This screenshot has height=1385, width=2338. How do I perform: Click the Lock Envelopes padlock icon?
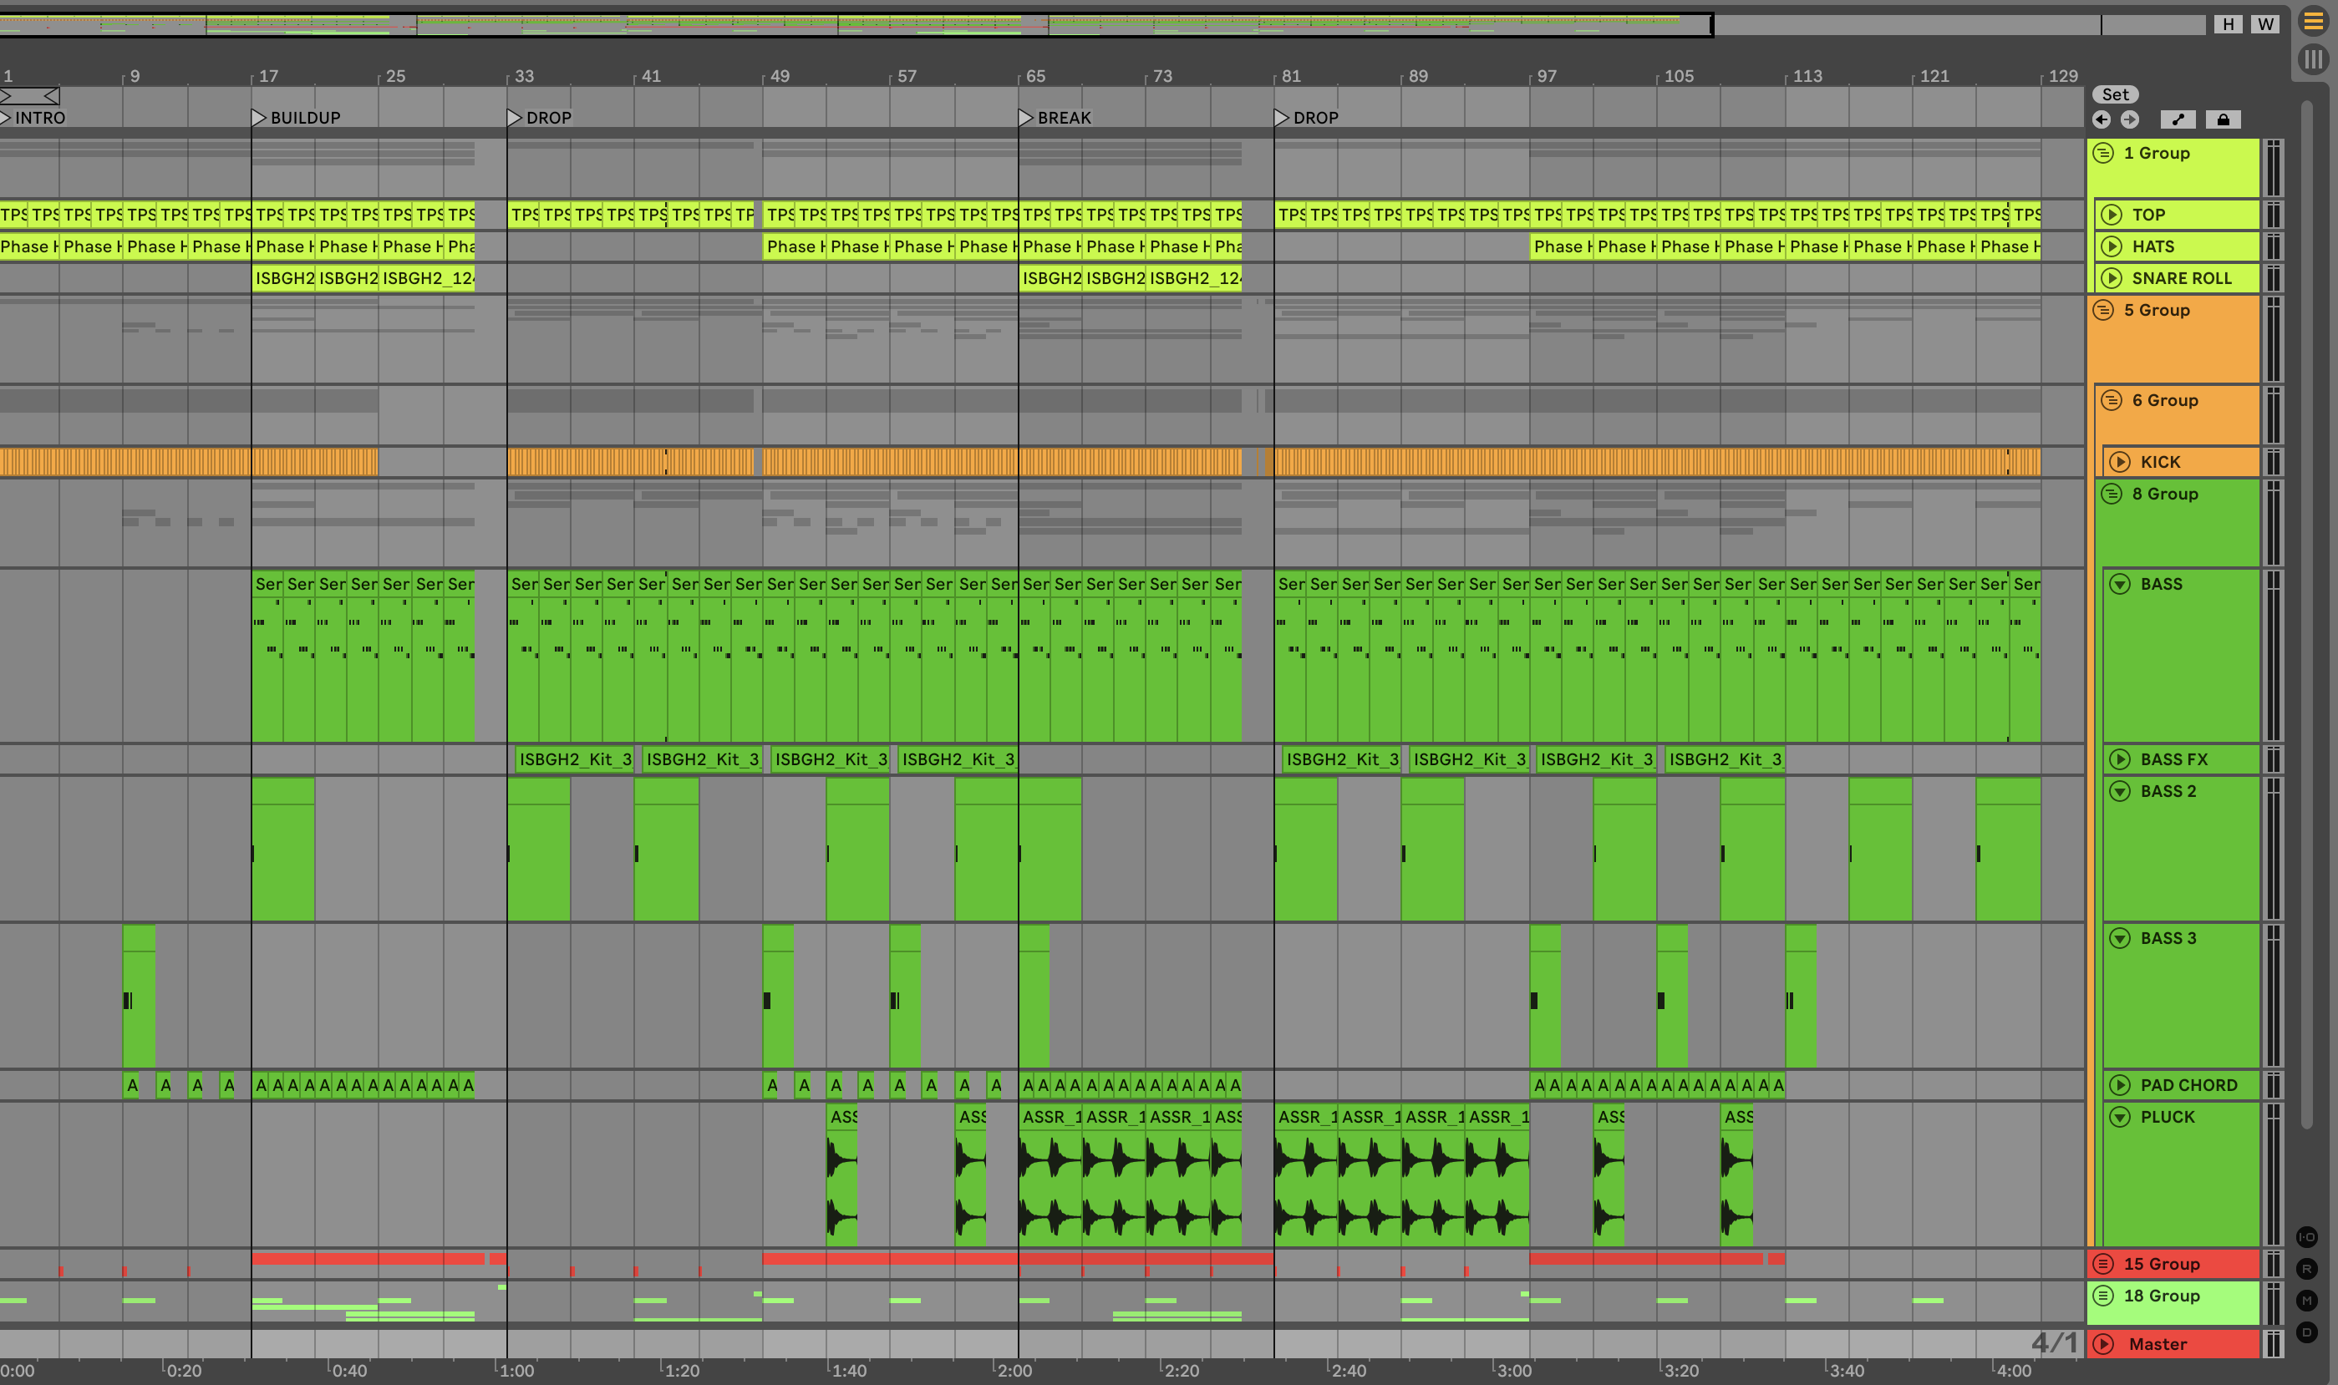(x=2224, y=119)
